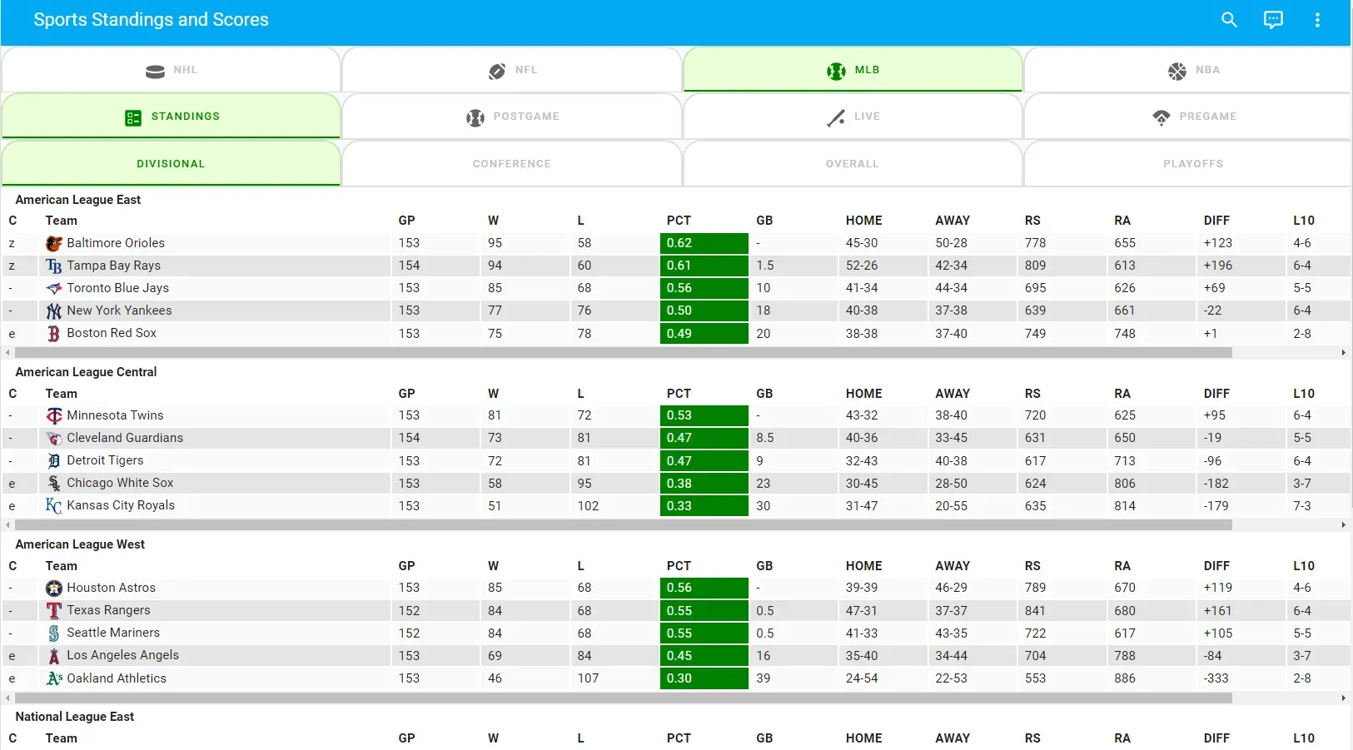
Task: Open the Live tab
Action: point(853,117)
